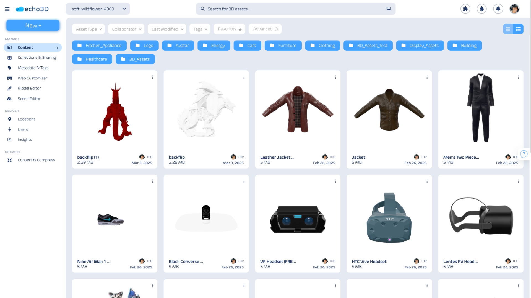Select the Leather Jacket thumbnail
The image size is (531, 298).
[x=298, y=109]
